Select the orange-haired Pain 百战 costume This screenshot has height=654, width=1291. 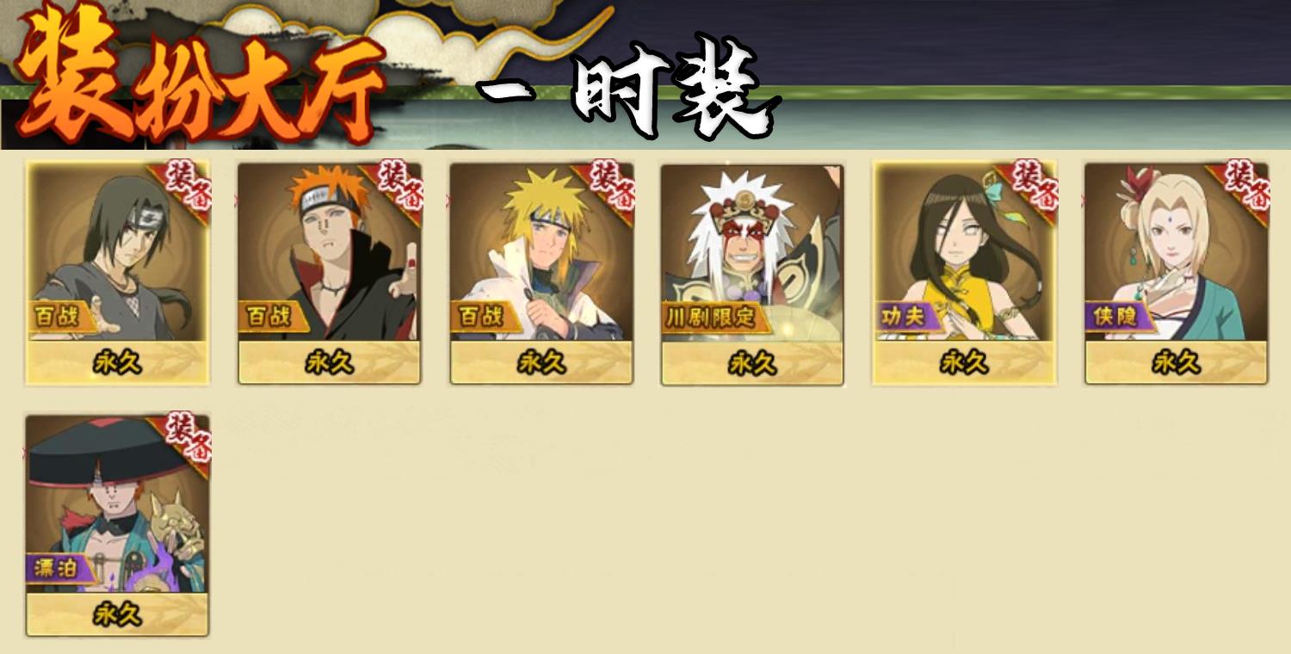[x=330, y=272]
